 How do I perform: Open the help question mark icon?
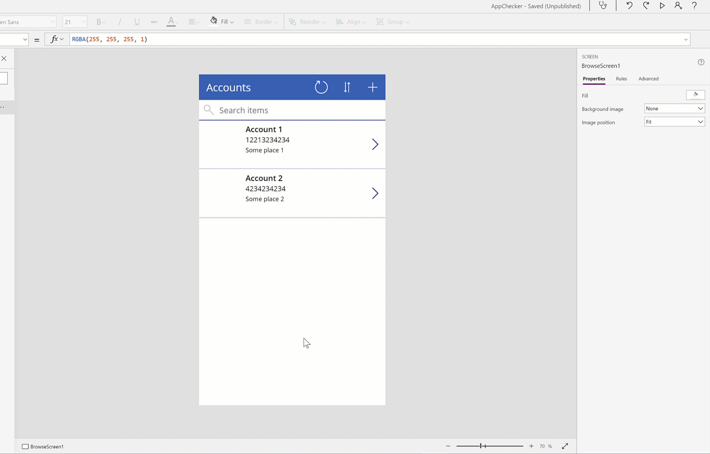[694, 6]
